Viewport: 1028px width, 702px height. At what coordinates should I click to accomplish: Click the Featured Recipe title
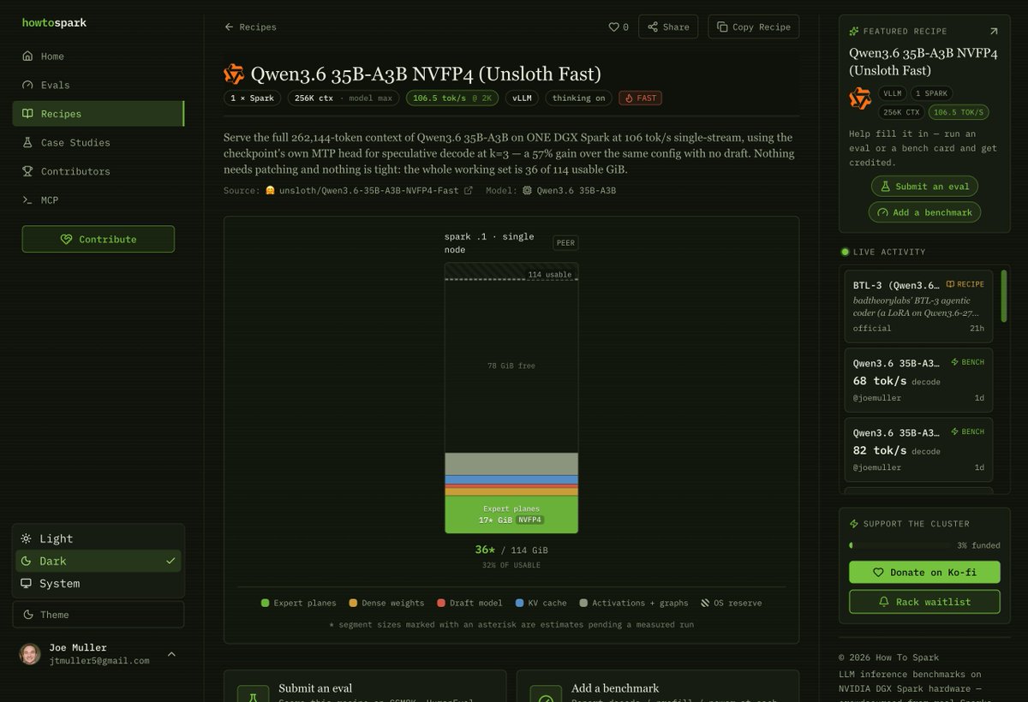pos(923,61)
